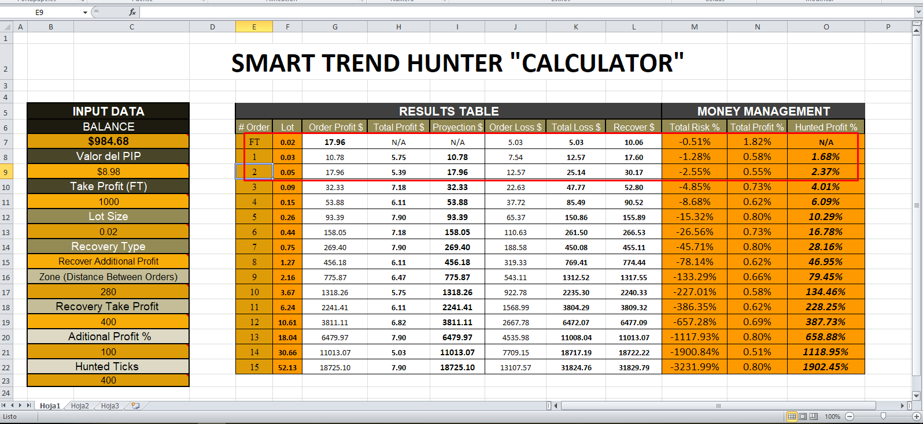The width and height of the screenshot is (923, 424).
Task: Click the Insert Worksheet tab icon
Action: click(x=135, y=406)
